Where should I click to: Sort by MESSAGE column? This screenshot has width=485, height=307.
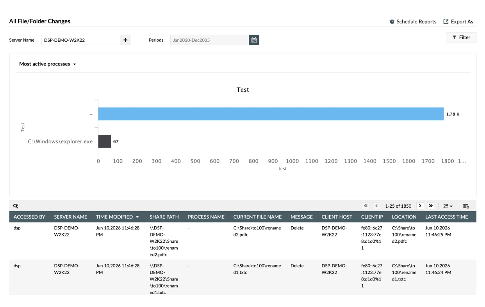301,217
